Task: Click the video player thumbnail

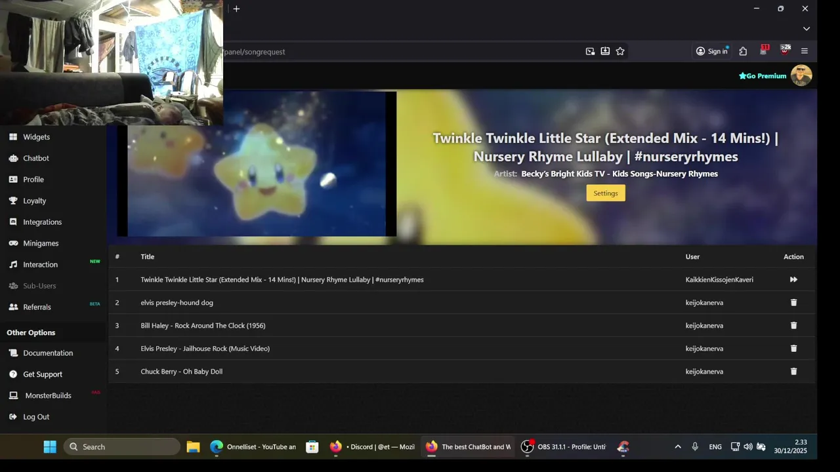Action: click(x=257, y=164)
